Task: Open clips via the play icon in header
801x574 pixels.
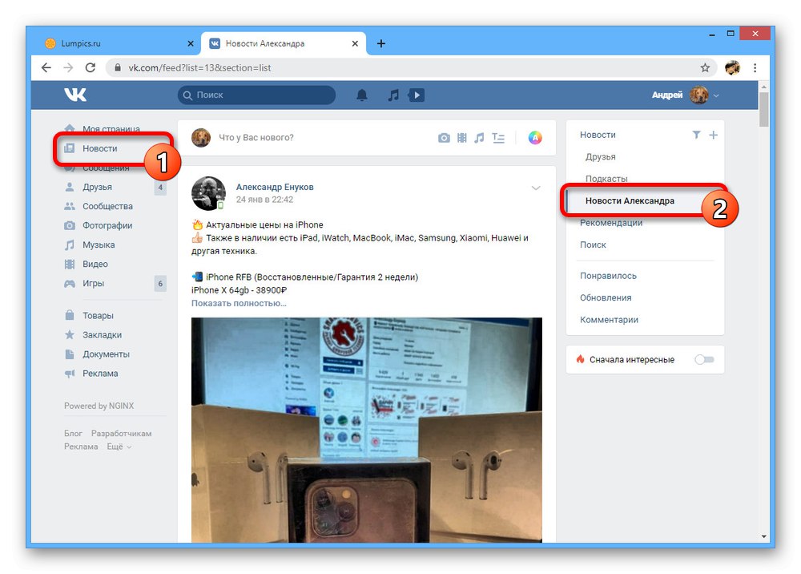Action: pos(416,95)
